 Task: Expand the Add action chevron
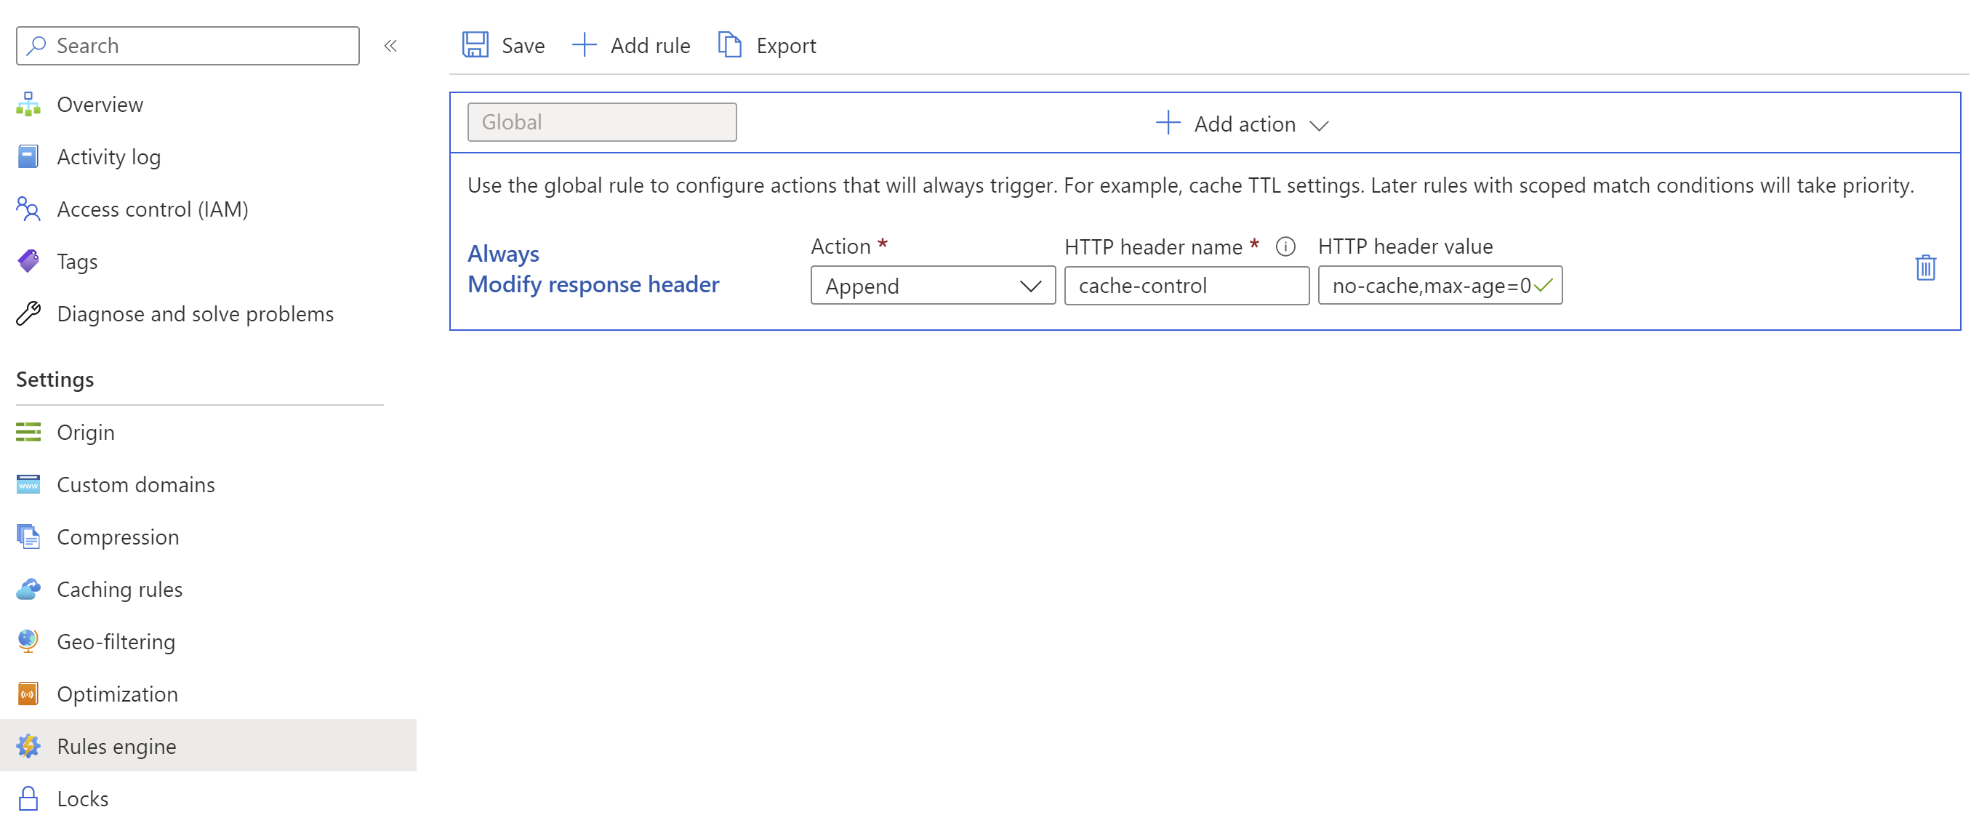pyautogui.click(x=1319, y=125)
